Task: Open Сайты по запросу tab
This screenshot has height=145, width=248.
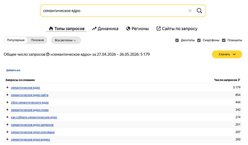Action: coord(177,29)
